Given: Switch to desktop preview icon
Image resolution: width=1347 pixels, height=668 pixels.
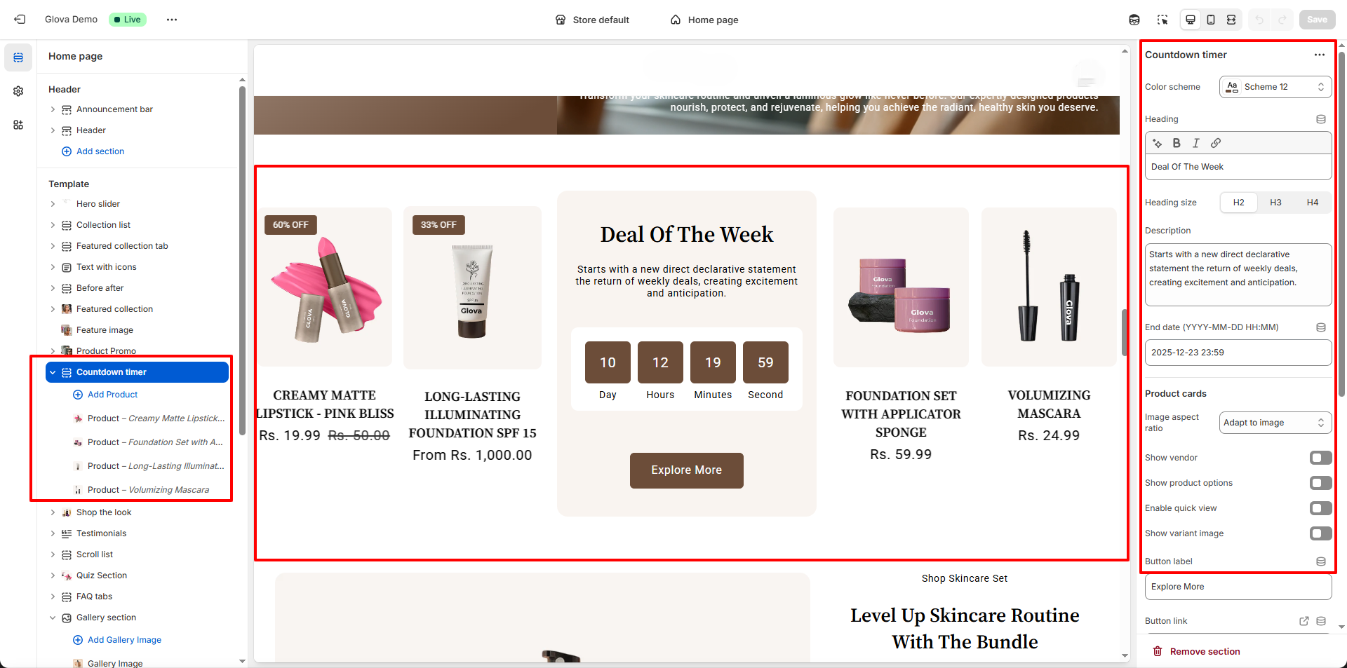Looking at the screenshot, I should [1191, 20].
